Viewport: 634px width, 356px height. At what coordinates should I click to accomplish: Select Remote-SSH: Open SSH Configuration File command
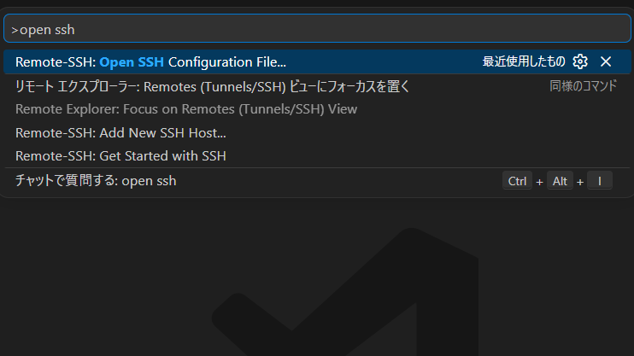point(317,61)
